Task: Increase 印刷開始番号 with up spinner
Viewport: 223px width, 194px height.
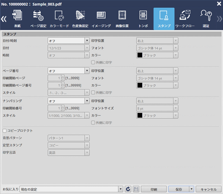Action: [63, 107]
